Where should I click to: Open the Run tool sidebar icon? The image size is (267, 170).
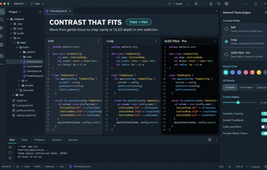tap(2, 36)
